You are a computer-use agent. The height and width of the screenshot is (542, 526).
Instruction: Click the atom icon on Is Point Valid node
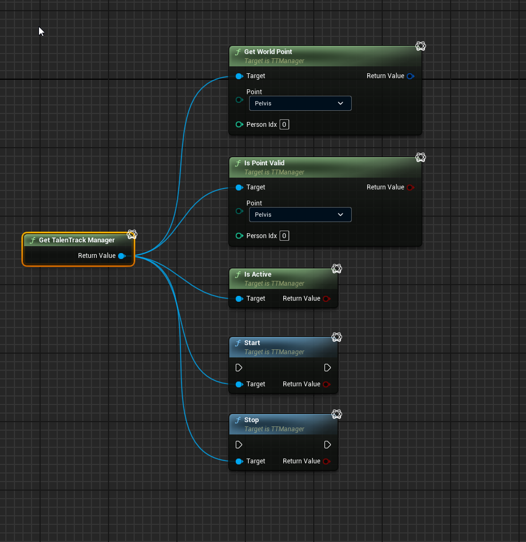tap(421, 157)
